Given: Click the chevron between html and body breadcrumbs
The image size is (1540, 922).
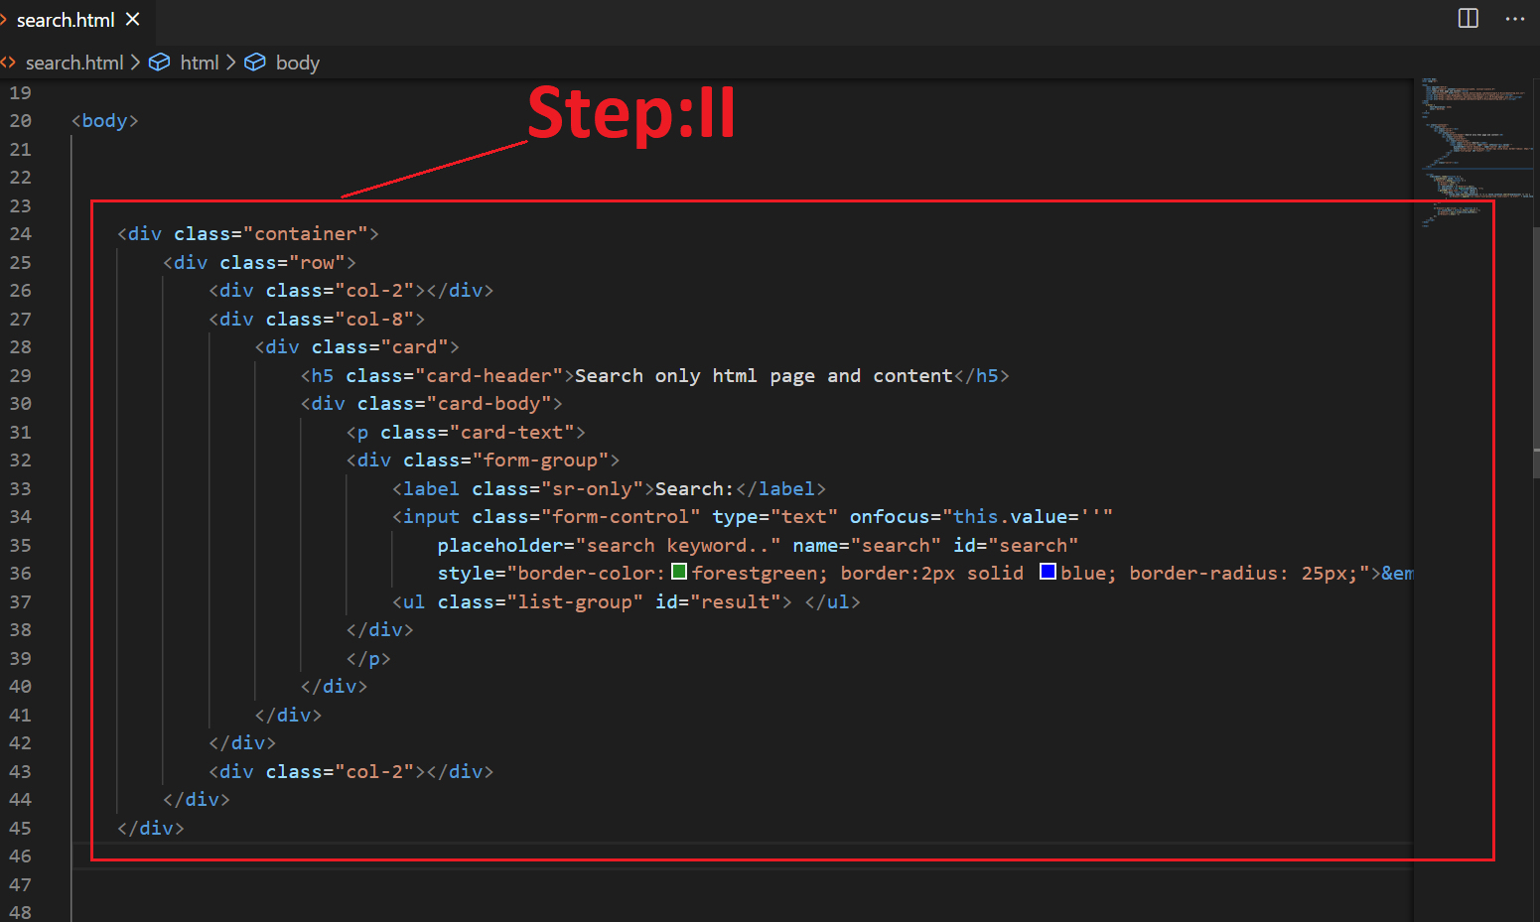Looking at the screenshot, I should click(x=231, y=63).
